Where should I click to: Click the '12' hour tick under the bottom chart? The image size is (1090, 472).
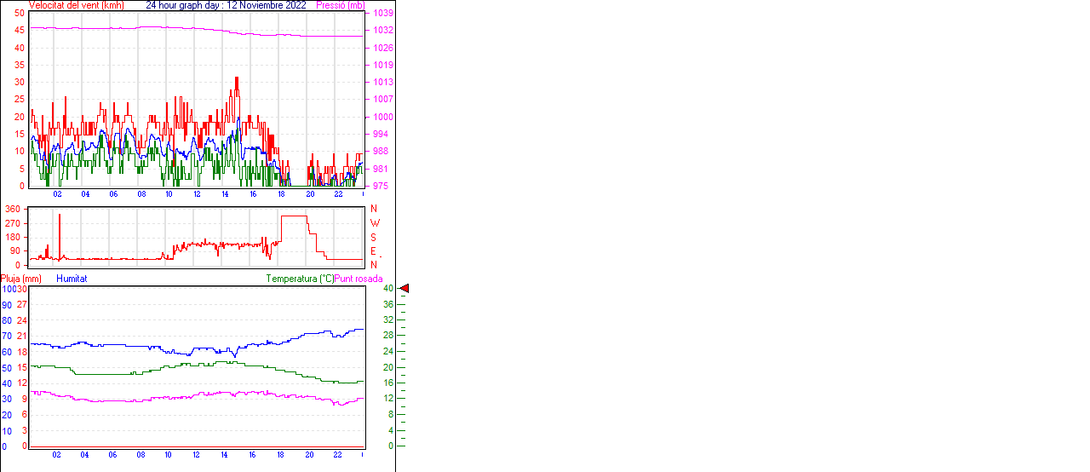[197, 455]
